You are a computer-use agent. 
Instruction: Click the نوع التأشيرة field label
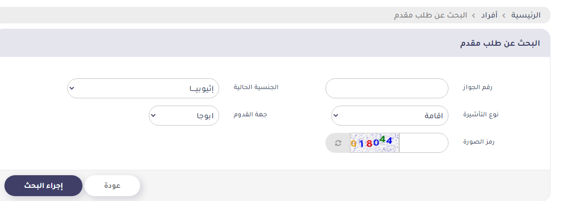point(478,115)
